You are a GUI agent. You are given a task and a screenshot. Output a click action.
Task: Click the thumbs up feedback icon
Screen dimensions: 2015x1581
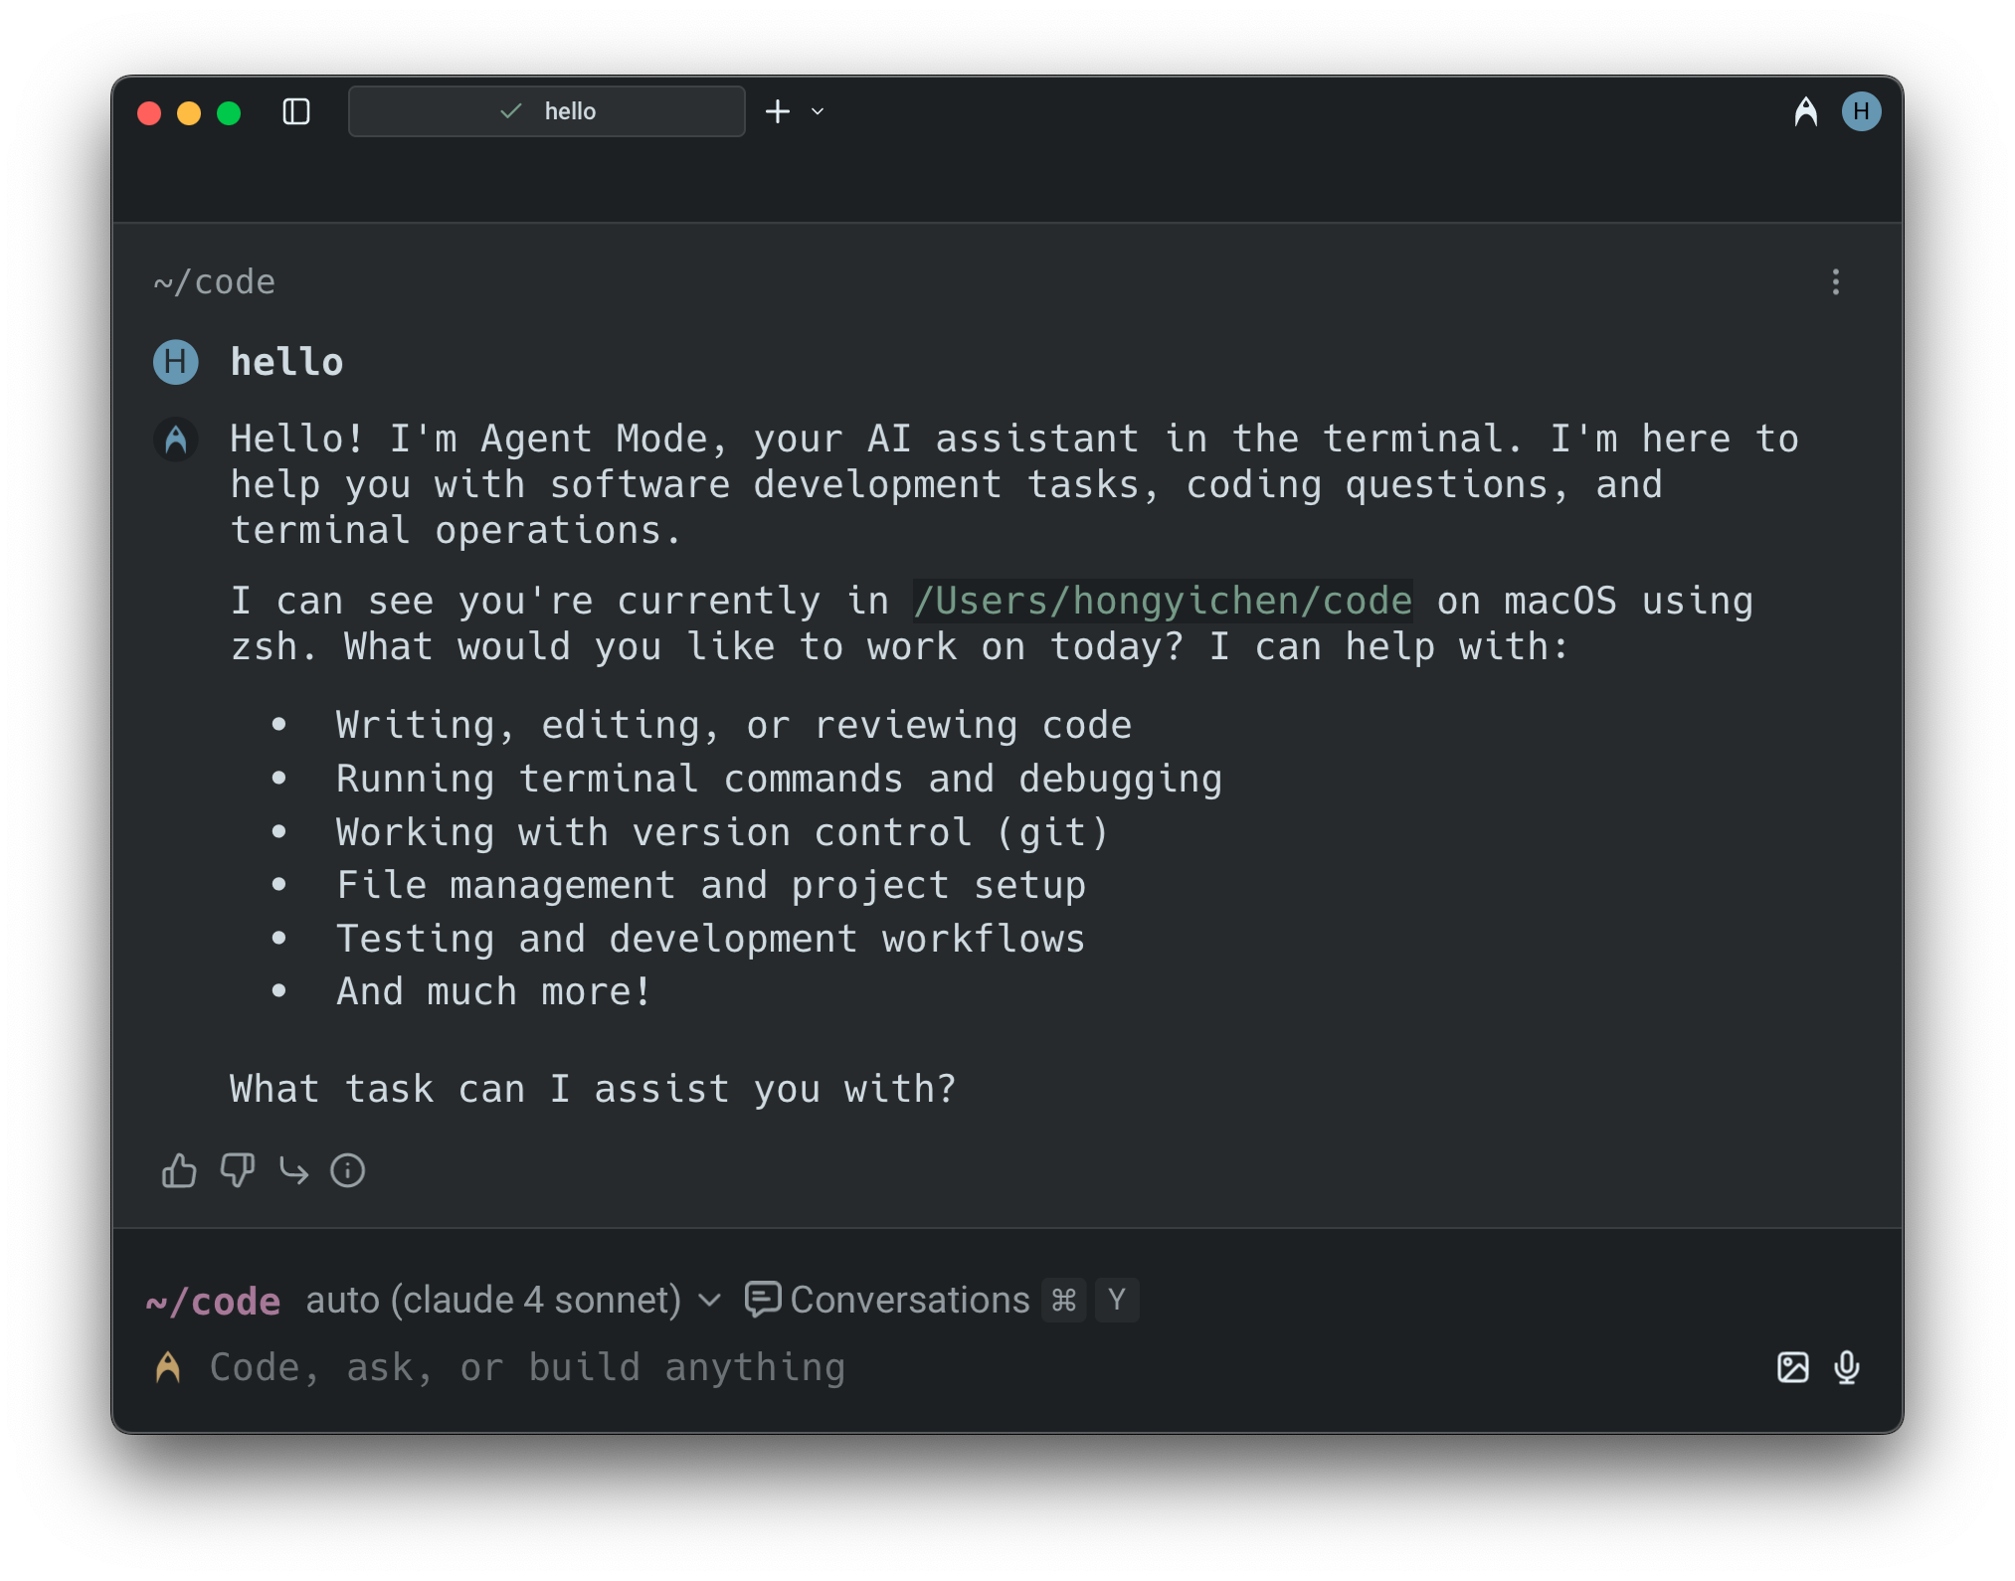point(179,1170)
